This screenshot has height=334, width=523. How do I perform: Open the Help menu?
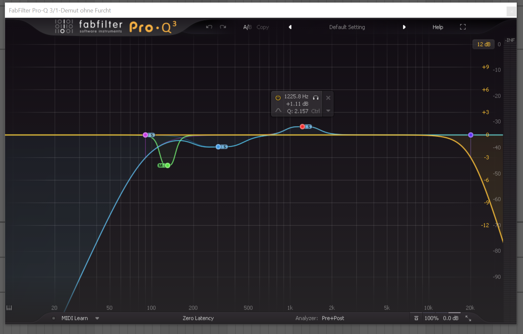click(437, 27)
